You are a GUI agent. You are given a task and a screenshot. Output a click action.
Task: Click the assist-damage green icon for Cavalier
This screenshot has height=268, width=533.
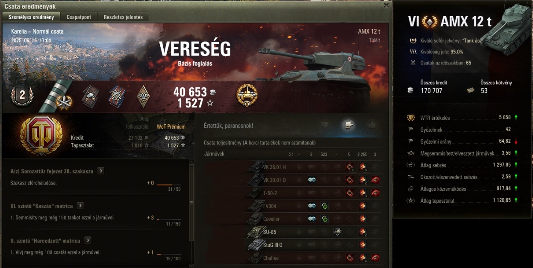[x=324, y=219]
